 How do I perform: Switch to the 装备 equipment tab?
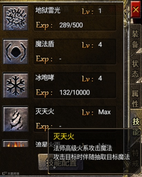[x=135, y=39]
